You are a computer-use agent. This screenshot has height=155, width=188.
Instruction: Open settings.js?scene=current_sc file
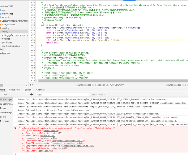(15, 35)
